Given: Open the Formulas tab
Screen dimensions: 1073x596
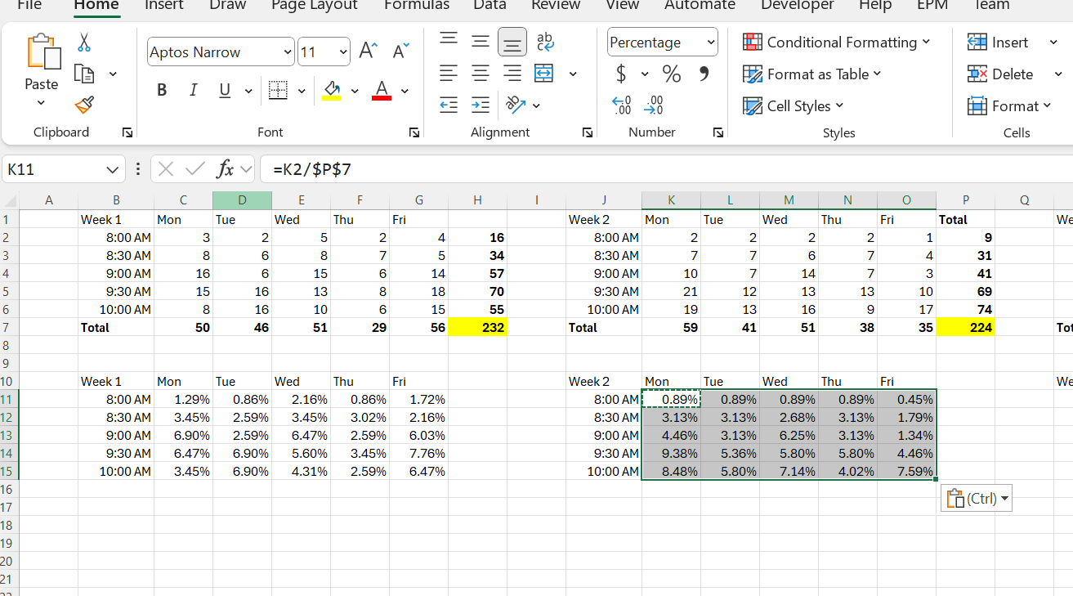Looking at the screenshot, I should click(x=417, y=5).
